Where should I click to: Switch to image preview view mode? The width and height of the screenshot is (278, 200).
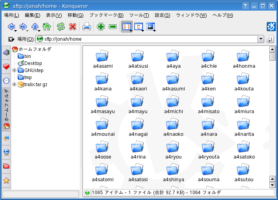click(150, 27)
